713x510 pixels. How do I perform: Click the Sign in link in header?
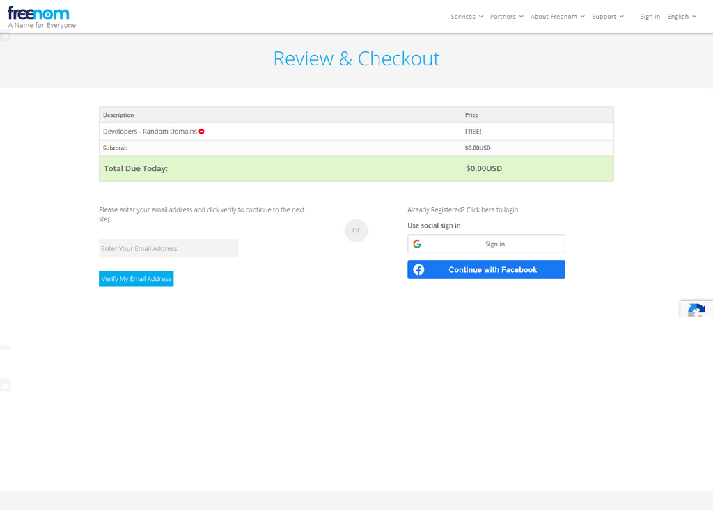pyautogui.click(x=650, y=17)
